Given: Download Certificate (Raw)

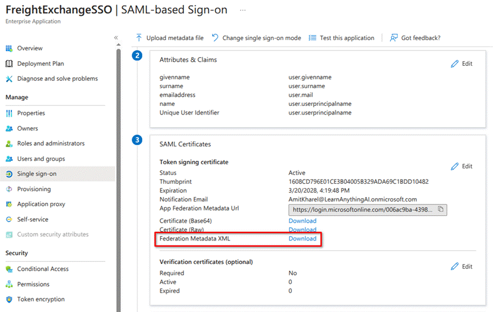Looking at the screenshot, I should [x=302, y=230].
